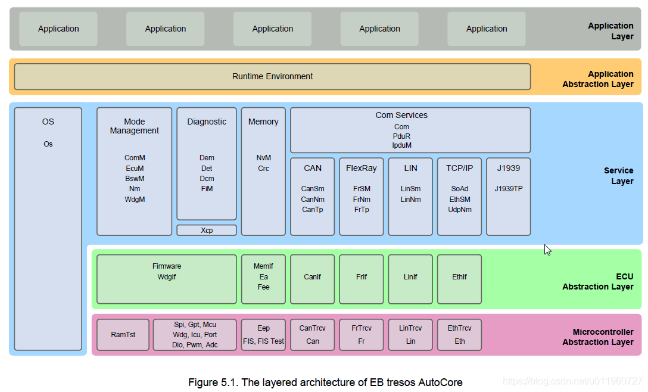Click the EthIf box

click(459, 279)
